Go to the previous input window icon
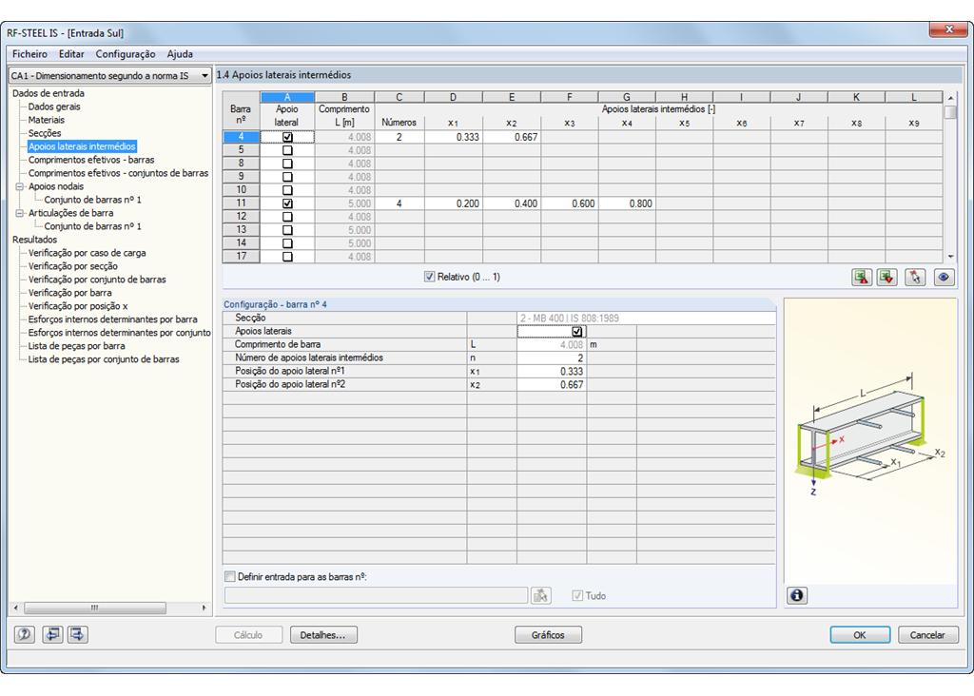 click(x=52, y=634)
